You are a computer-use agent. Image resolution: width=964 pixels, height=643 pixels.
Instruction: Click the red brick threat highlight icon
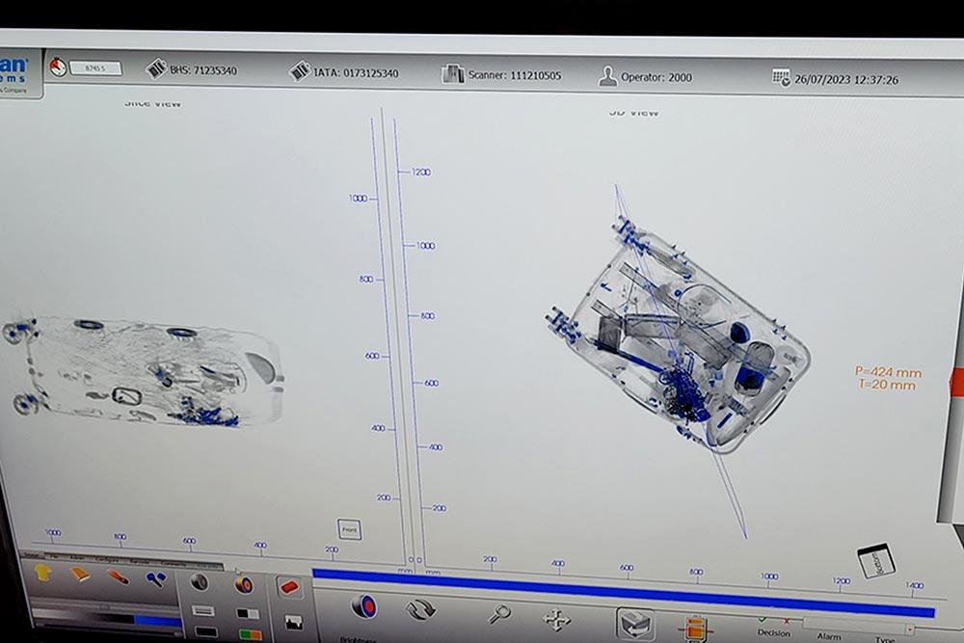[288, 587]
